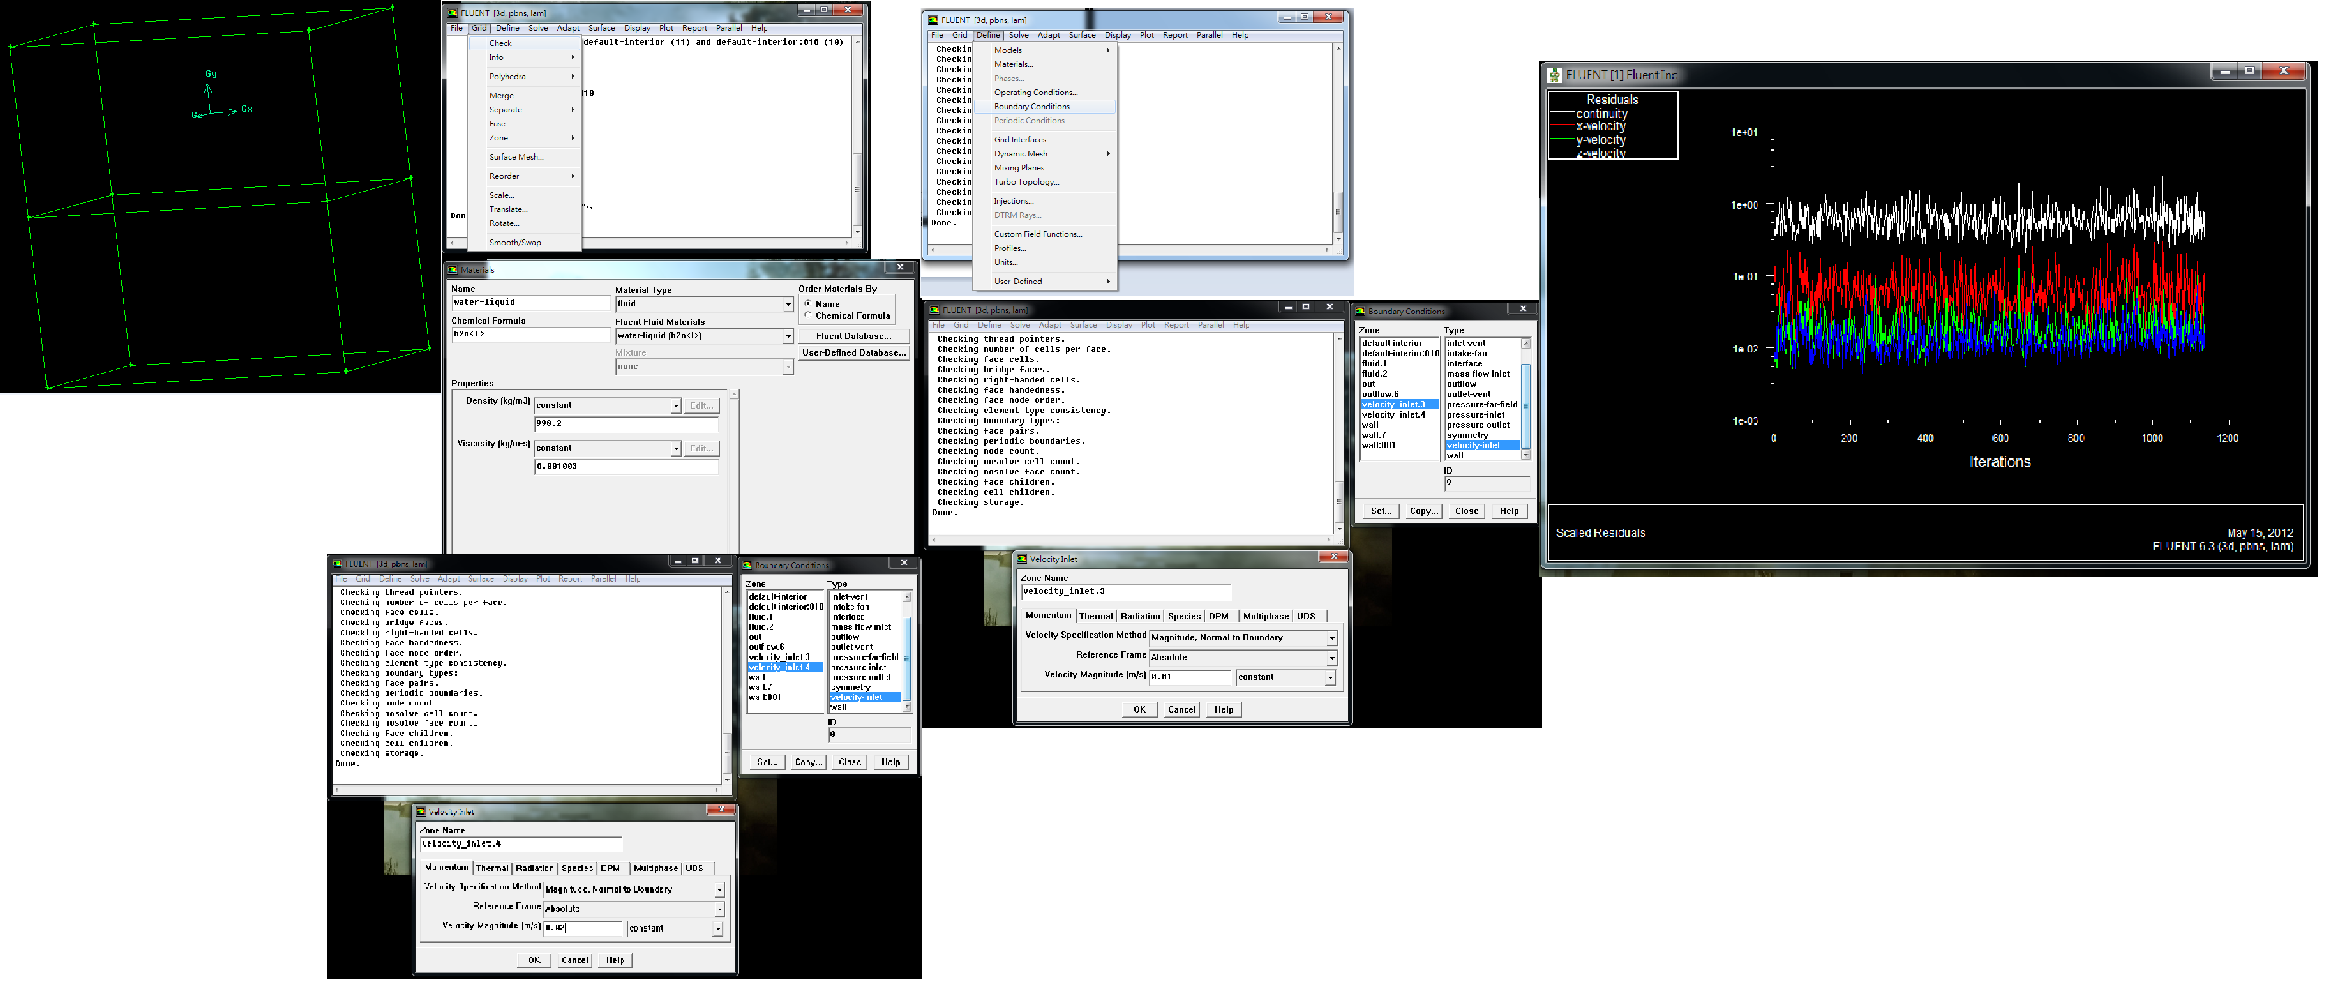
Task: Close the velocity_inlet.3 Velocity Inlet dialog
Action: click(1333, 557)
